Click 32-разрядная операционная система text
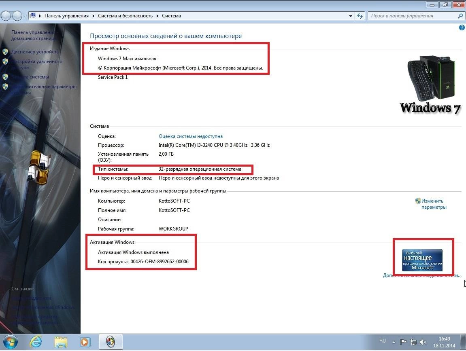466x351 pixels. point(200,169)
